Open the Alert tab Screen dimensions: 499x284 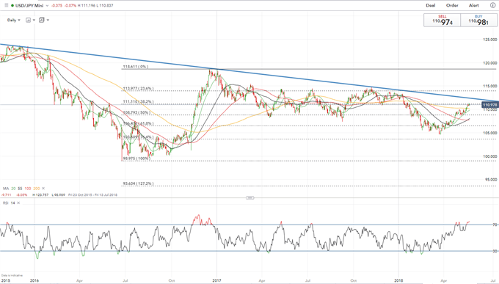pyautogui.click(x=473, y=5)
